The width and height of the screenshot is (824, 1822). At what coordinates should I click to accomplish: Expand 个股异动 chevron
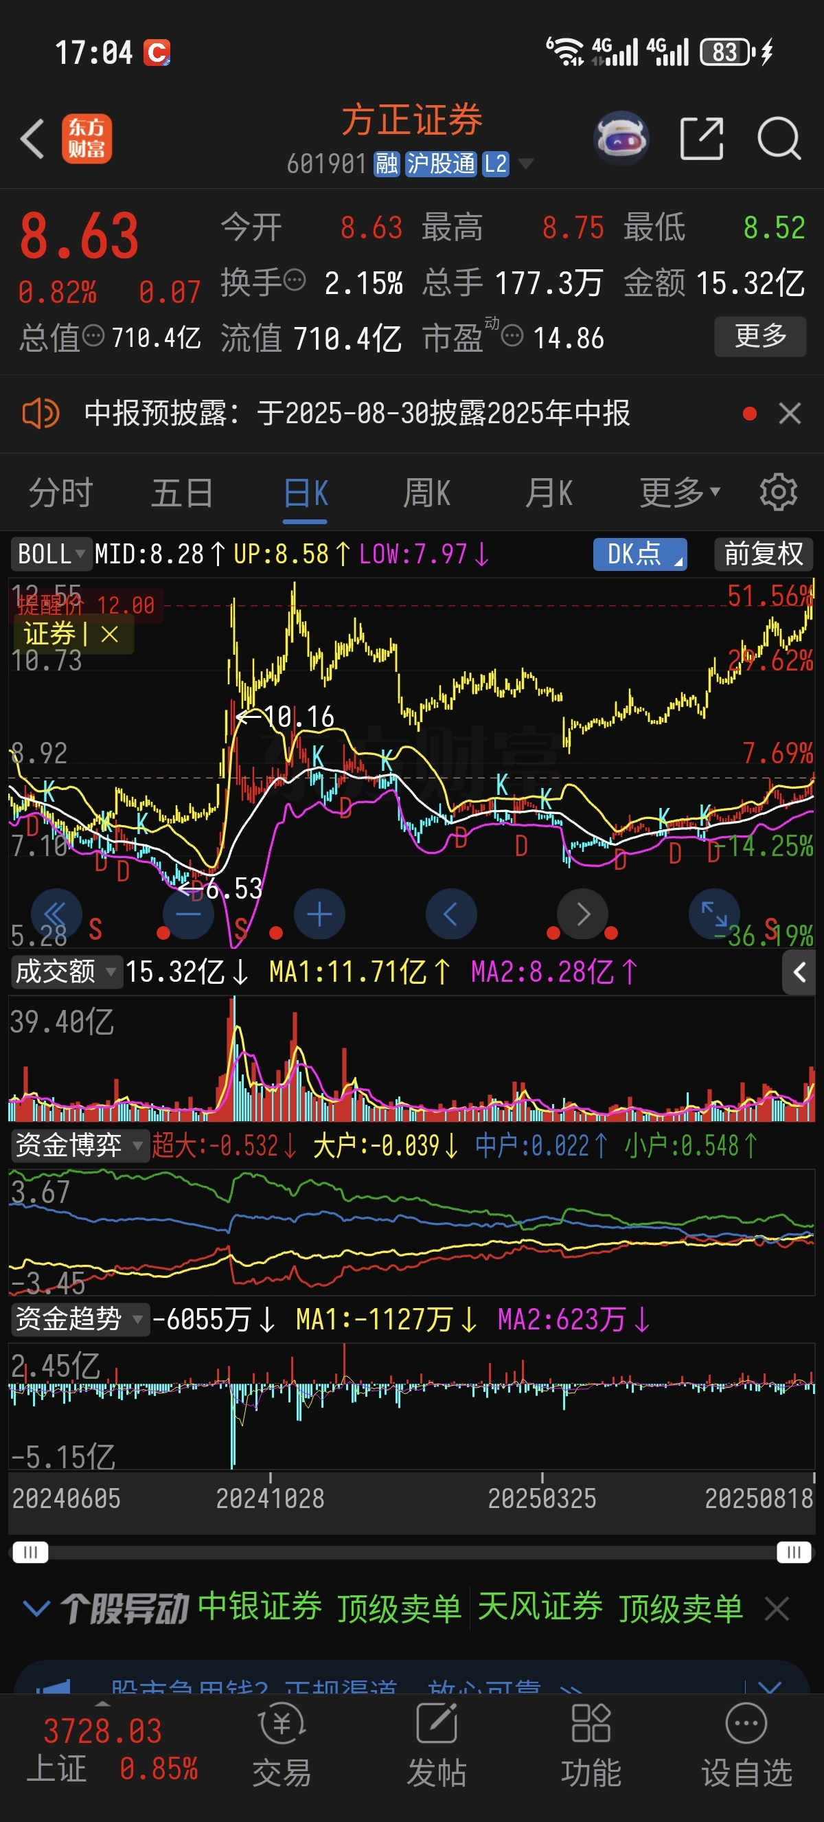[x=36, y=1608]
